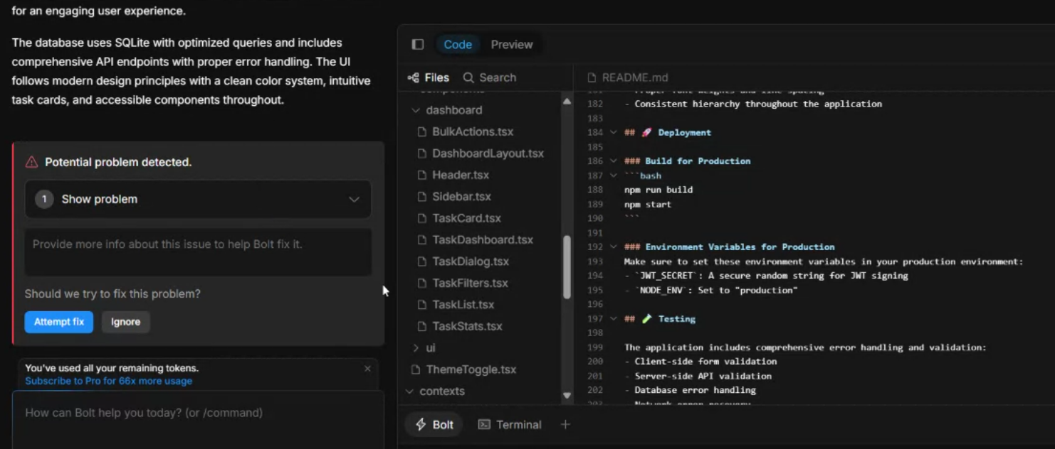Click the Search magnifier icon
Screen dimensions: 1055x449
click(x=468, y=77)
